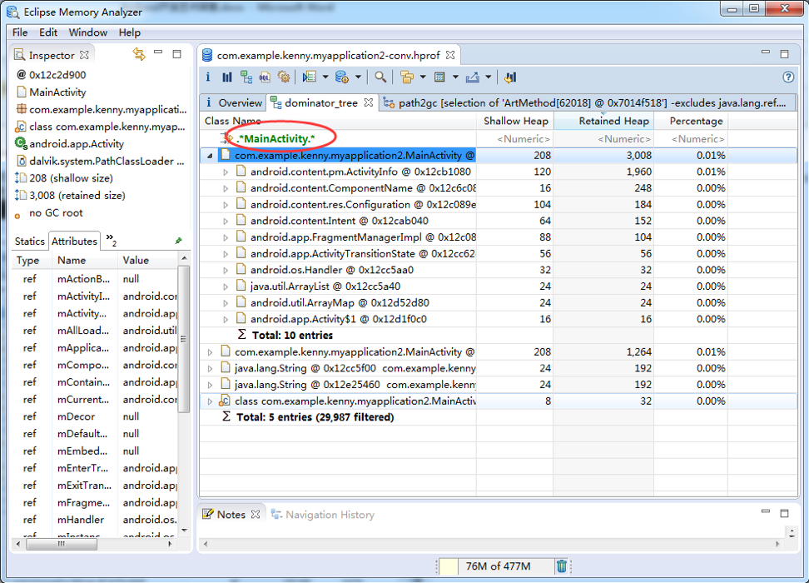Open the Edit menu
This screenshot has height=583, width=809.
(48, 32)
